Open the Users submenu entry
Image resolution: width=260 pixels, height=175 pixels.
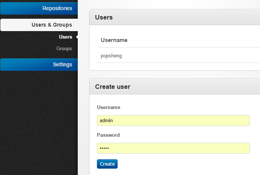[65, 37]
